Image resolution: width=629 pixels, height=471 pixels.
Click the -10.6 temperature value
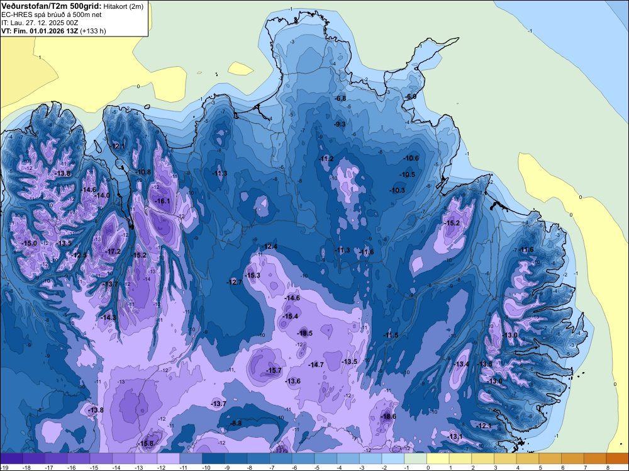(x=411, y=158)
